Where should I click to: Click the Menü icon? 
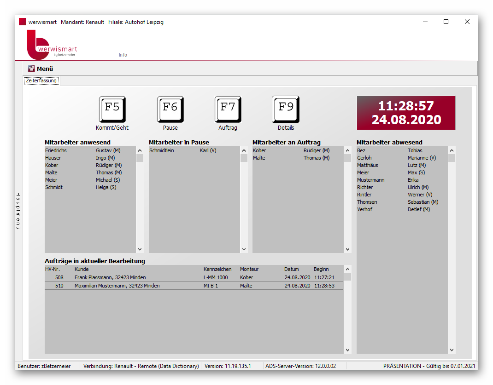[x=31, y=69]
